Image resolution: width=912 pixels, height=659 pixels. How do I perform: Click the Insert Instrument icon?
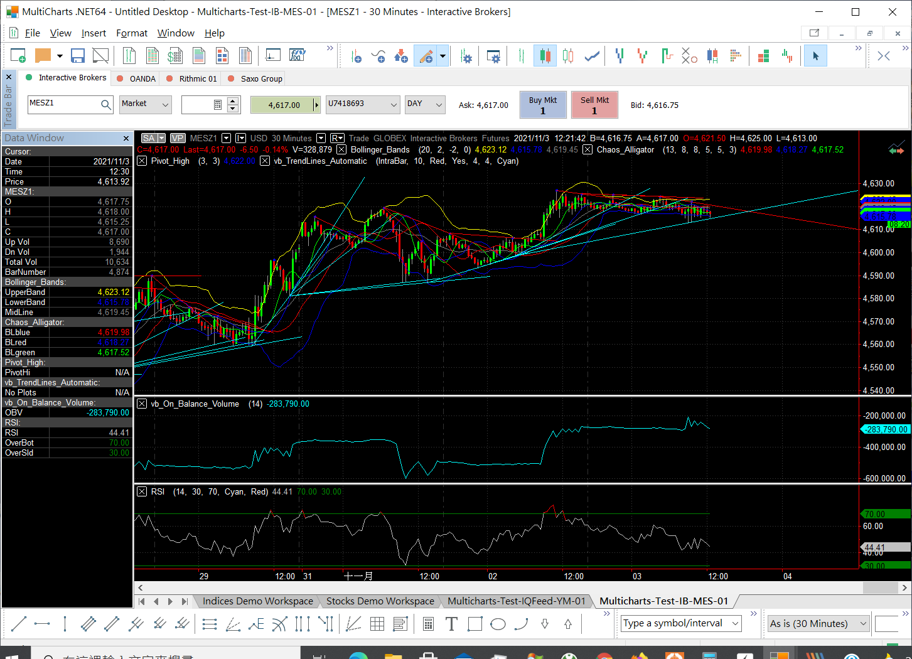[356, 56]
